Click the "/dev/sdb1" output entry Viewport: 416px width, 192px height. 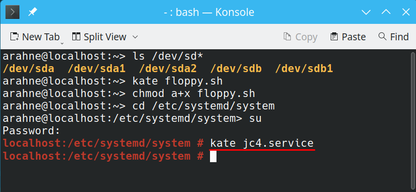(x=304, y=69)
